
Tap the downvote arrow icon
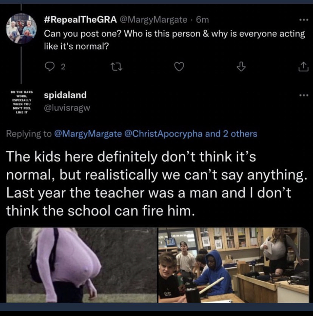(x=241, y=67)
